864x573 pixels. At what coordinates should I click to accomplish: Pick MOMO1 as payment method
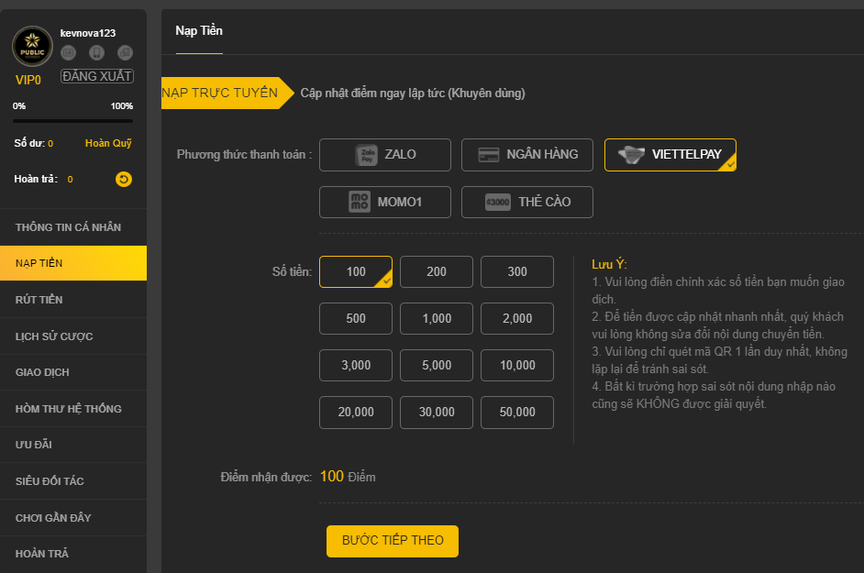[x=385, y=203]
